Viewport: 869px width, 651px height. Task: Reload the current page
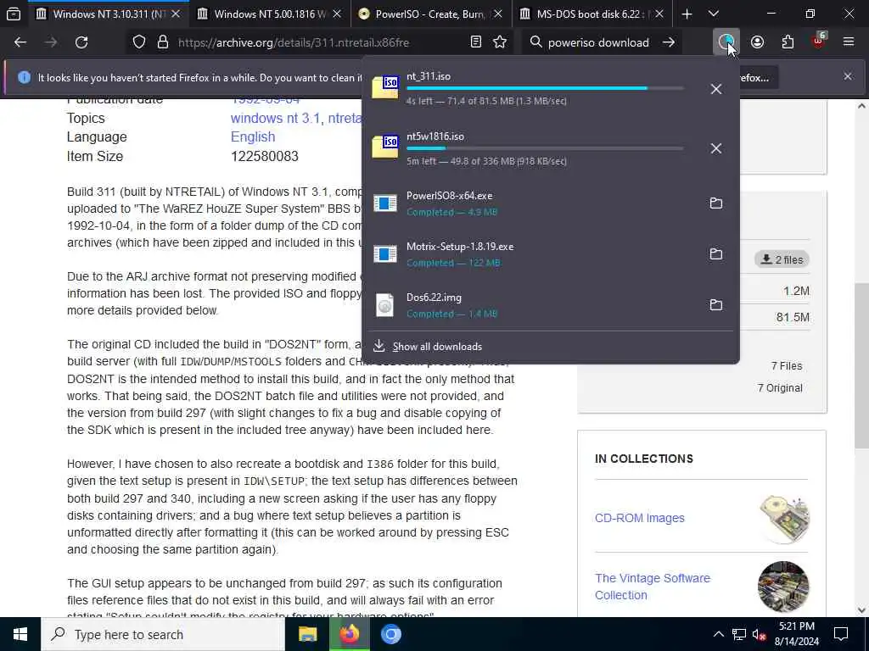pyautogui.click(x=81, y=42)
